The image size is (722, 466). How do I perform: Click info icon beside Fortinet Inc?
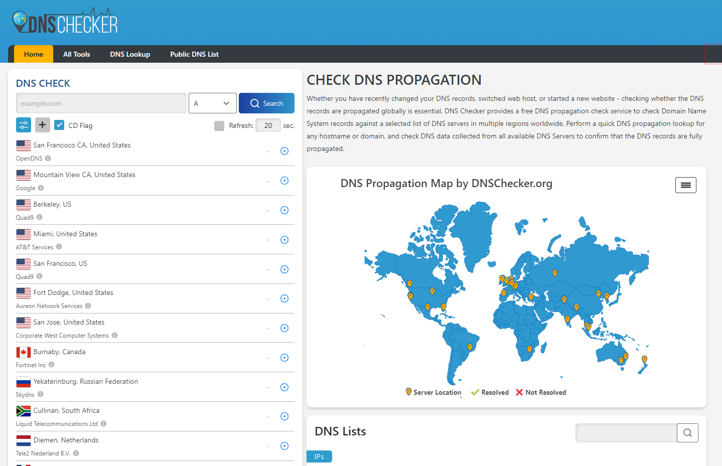(52, 365)
